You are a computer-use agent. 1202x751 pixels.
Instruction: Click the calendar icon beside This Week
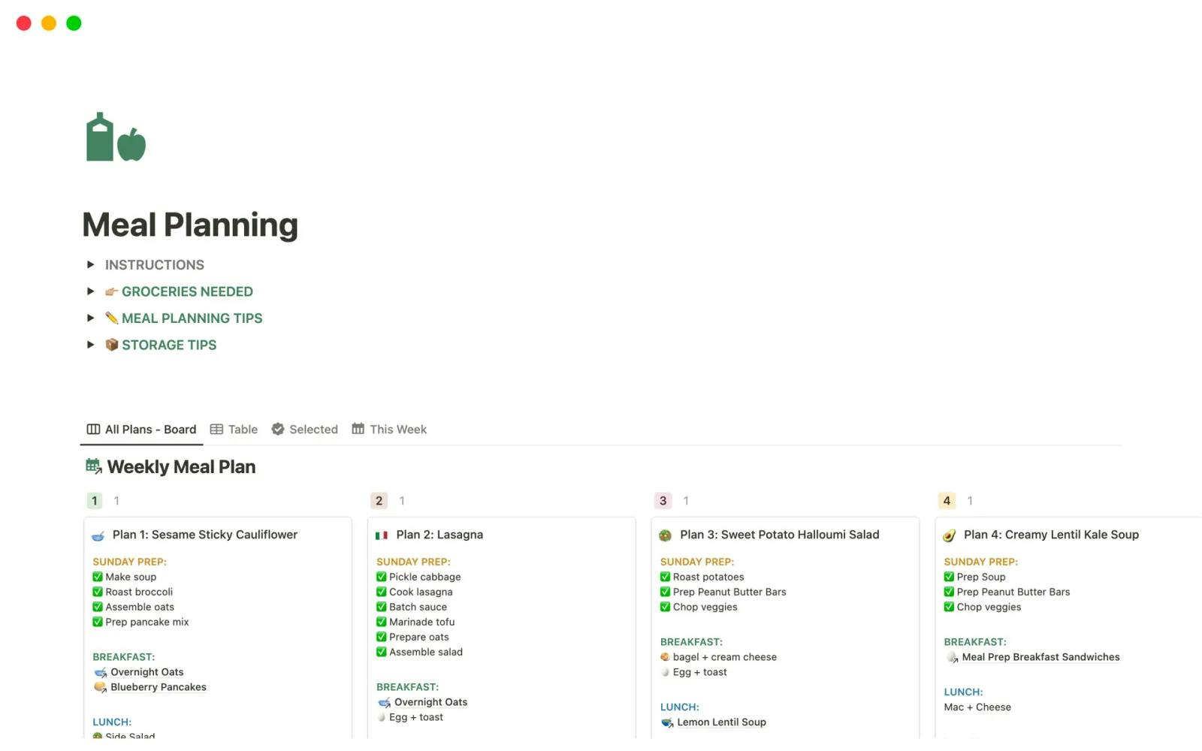[358, 429]
